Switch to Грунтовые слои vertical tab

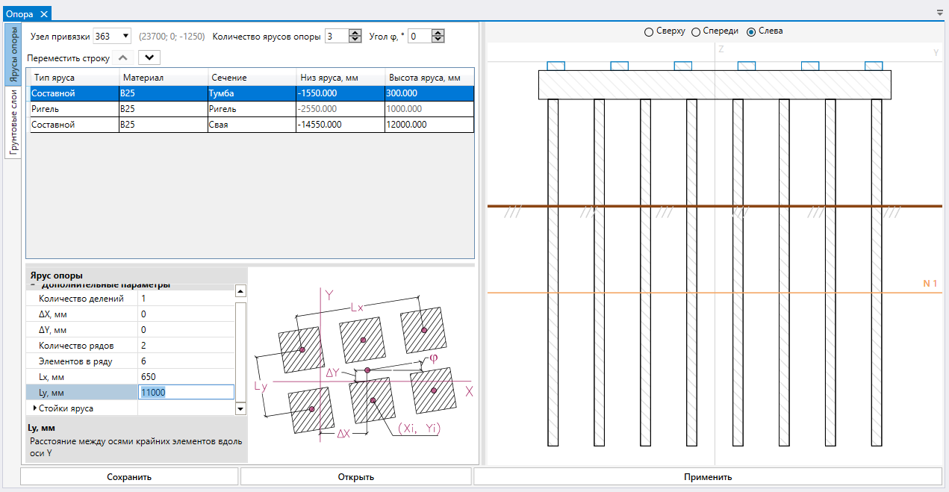(13, 122)
